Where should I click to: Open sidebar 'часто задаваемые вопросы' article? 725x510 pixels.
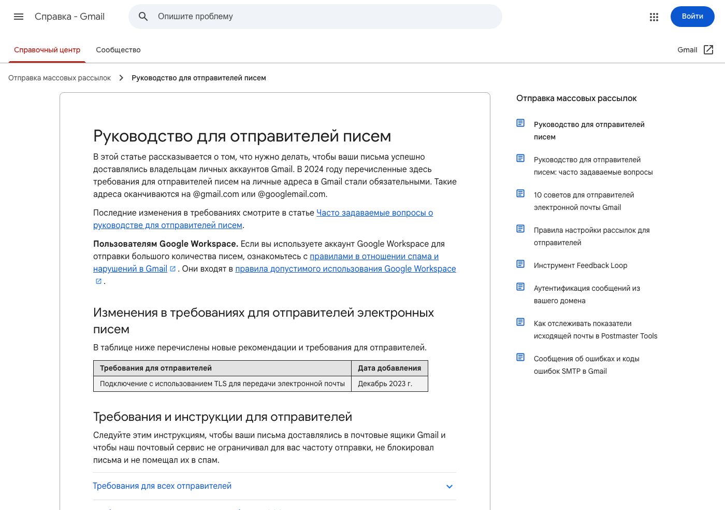[593, 166]
